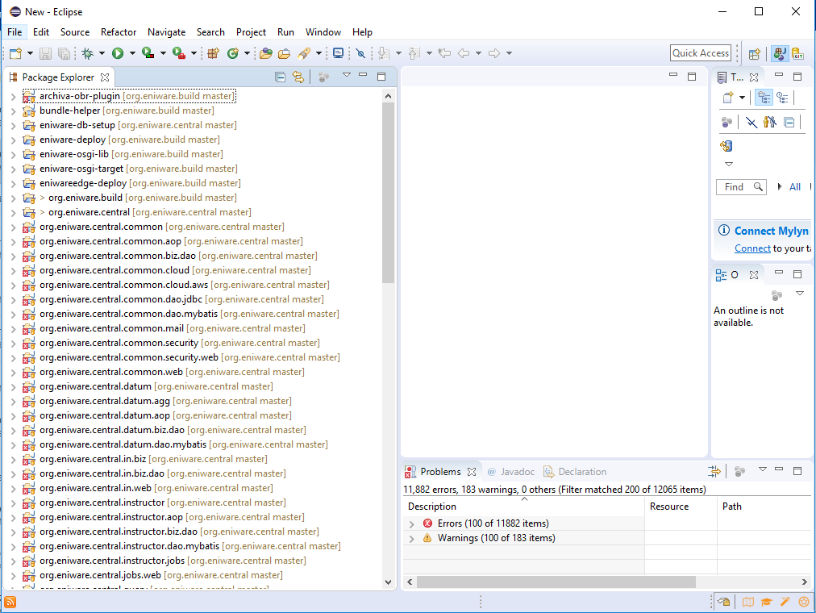This screenshot has width=816, height=613.
Task: Open the Search dialog via the flashlight icon
Action: [x=305, y=52]
